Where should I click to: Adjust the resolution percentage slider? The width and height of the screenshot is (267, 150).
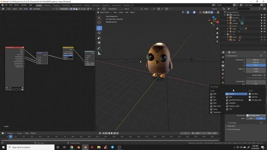(x=256, y=65)
